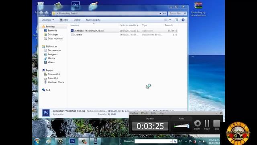Open Documentos library
The height and width of the screenshot is (145, 257).
pos(54,50)
